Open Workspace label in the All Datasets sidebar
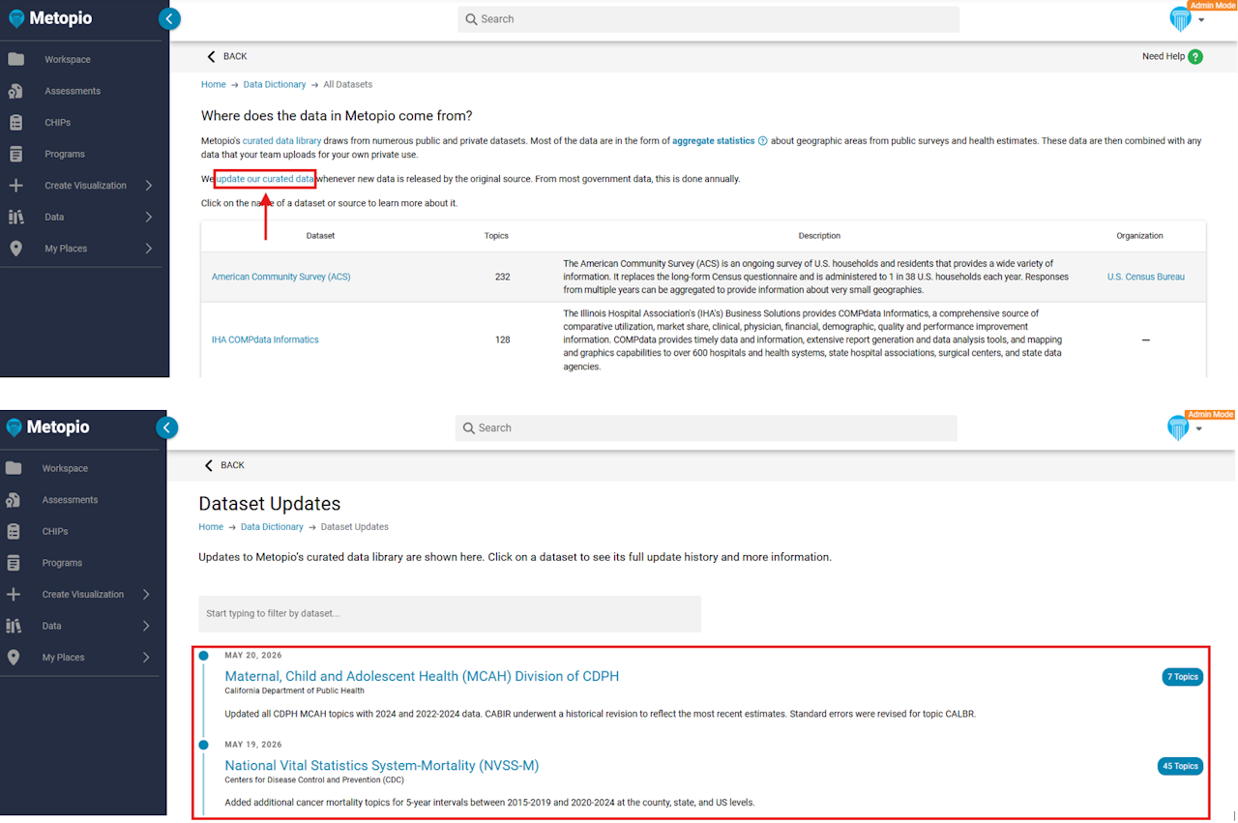This screenshot has width=1238, height=823. 68,59
